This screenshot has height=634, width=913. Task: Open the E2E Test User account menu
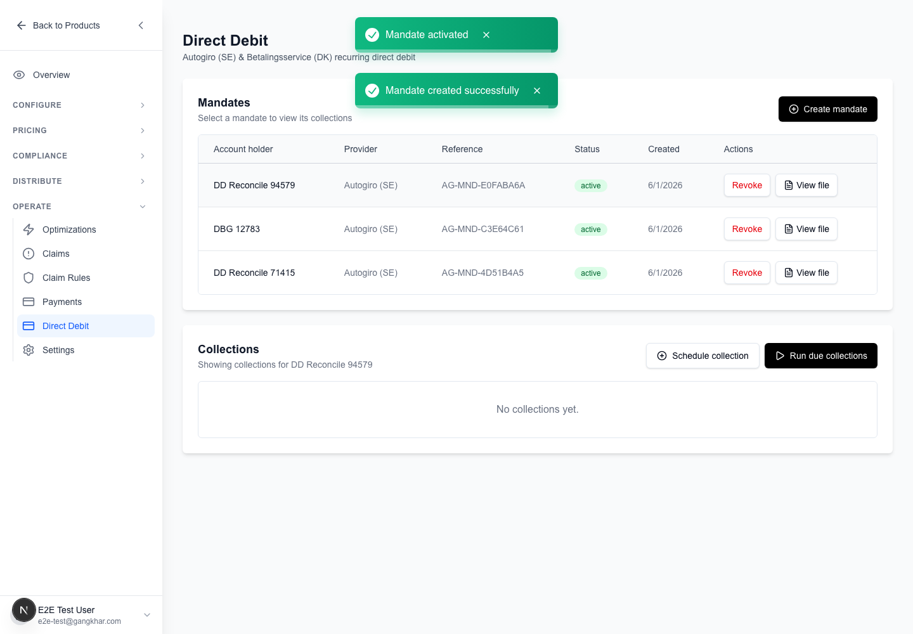(x=81, y=615)
